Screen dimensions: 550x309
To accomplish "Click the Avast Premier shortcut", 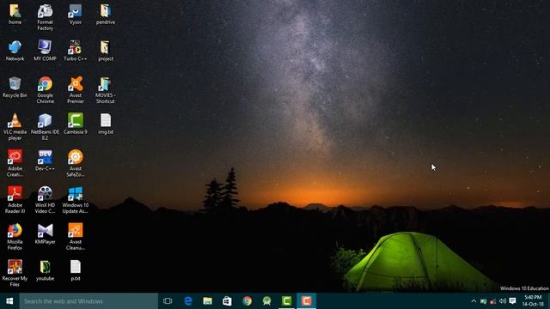I will pyautogui.click(x=75, y=90).
